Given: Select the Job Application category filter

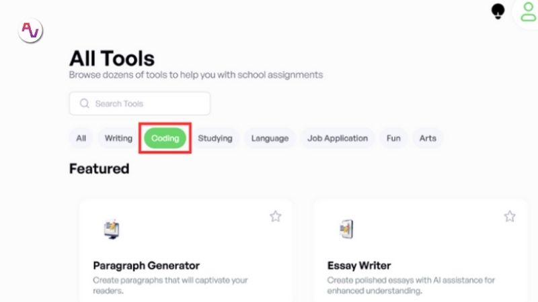Looking at the screenshot, I should click(338, 138).
